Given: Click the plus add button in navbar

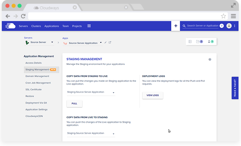Looking at the screenshot, I should pyautogui.click(x=175, y=26).
